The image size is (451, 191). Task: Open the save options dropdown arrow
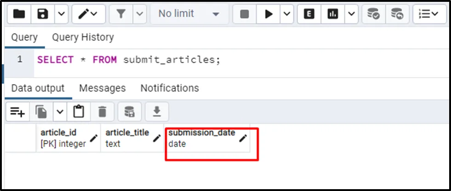point(61,14)
